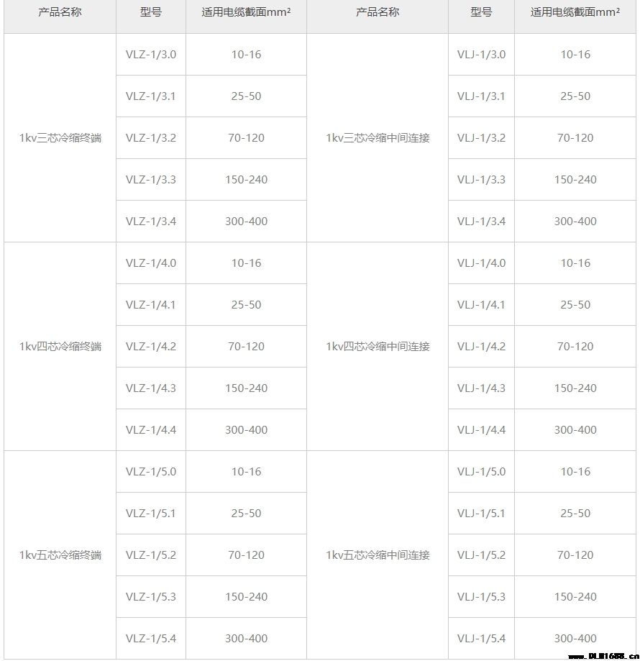Click the VLJ-1/5.4 model cell
Viewport: 640px width, 661px height.
[x=481, y=638]
